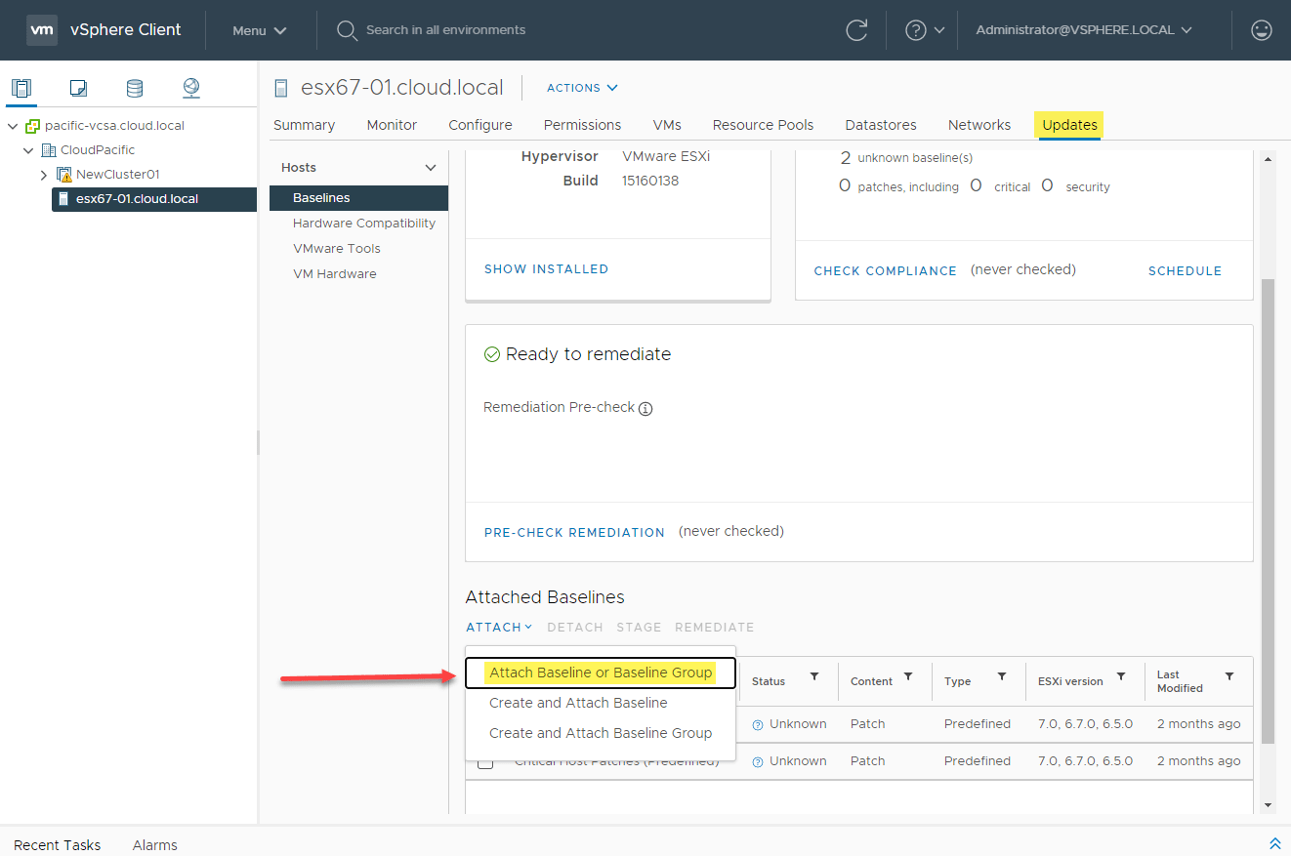
Task: Open the Menu dropdown
Action: tap(260, 30)
